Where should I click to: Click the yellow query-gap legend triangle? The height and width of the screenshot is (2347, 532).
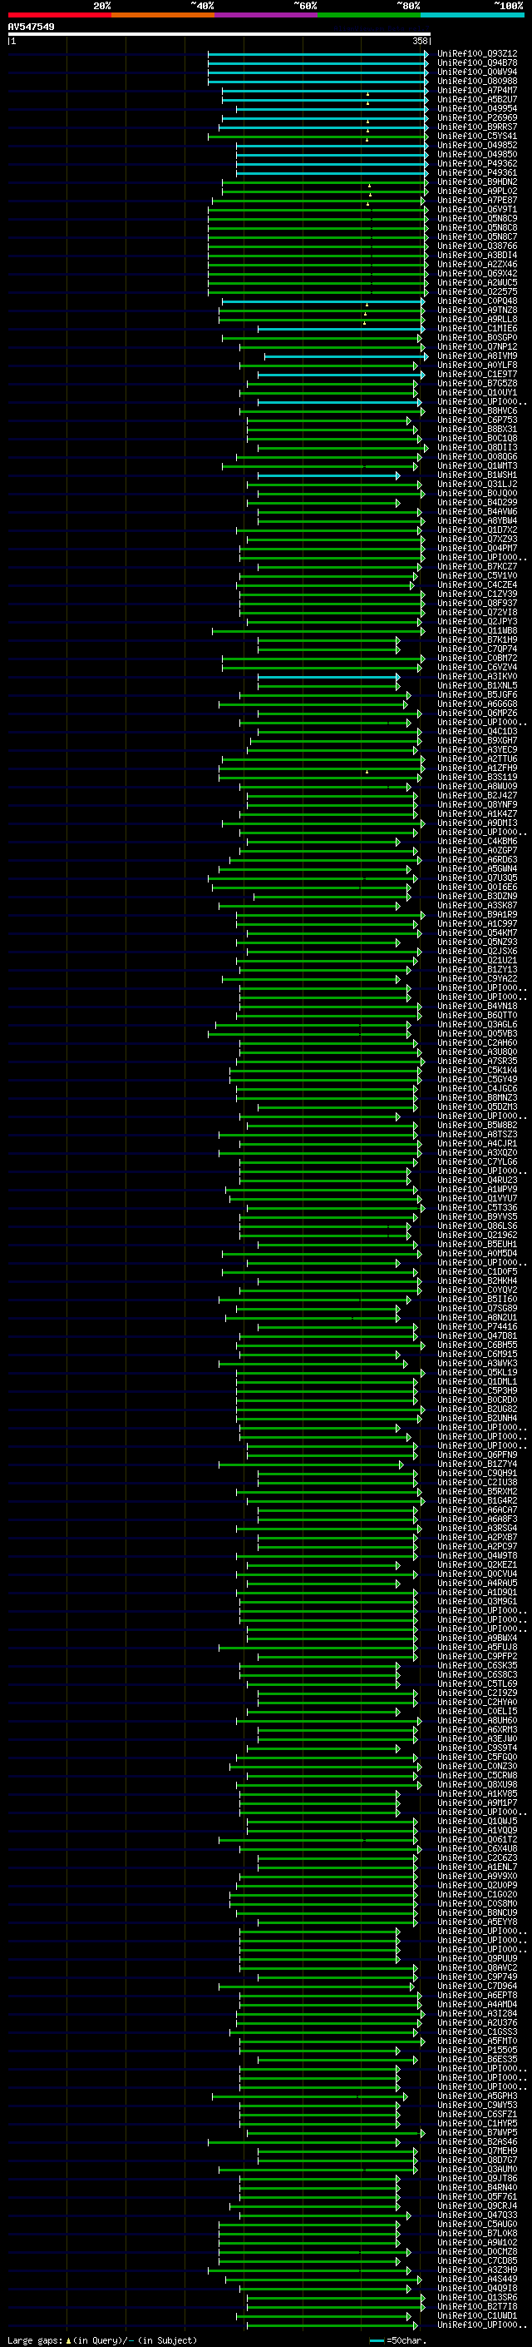pyautogui.click(x=68, y=2340)
